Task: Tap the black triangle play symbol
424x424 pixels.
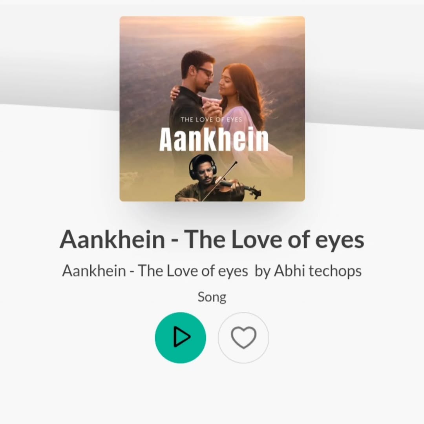Action: [182, 337]
